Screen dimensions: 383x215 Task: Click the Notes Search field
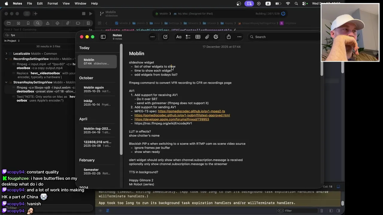tap(284, 37)
